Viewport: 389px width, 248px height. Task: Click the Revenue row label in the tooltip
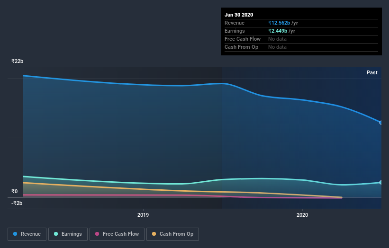click(235, 23)
